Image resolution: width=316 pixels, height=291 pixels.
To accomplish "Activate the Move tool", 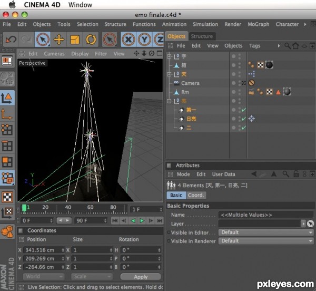I will (59, 40).
